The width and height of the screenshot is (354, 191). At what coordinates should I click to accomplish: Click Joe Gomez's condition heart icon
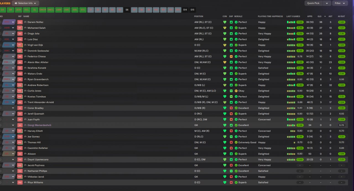[225, 137]
